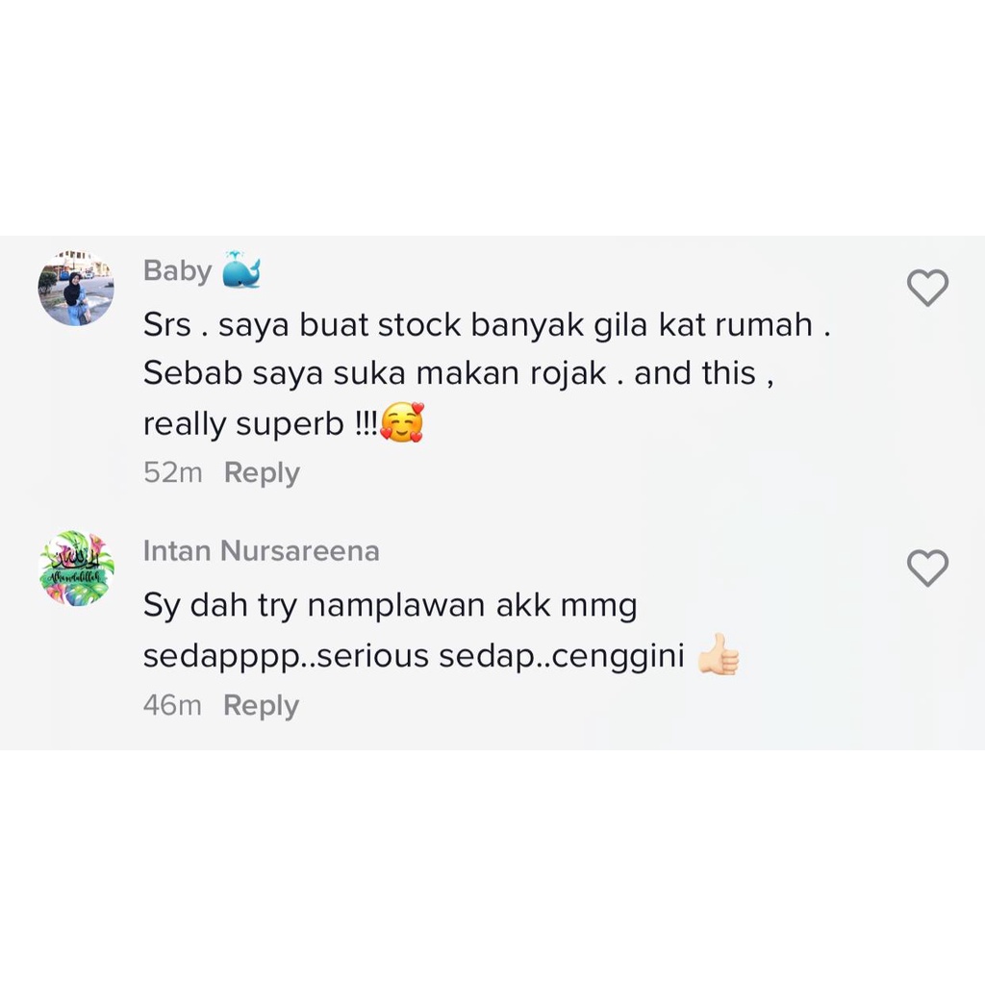This screenshot has height=985, width=985.
Task: Select the line 'Sy dah try namplawan akk mmg'
Action: [391, 606]
